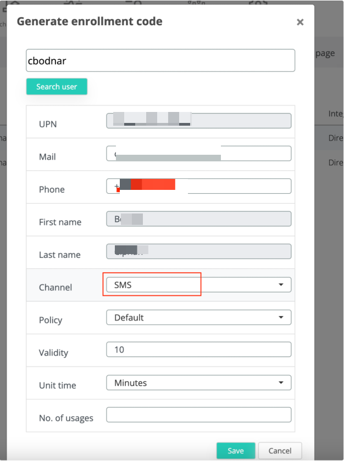Cancel the enrollment code dialog

(280, 451)
